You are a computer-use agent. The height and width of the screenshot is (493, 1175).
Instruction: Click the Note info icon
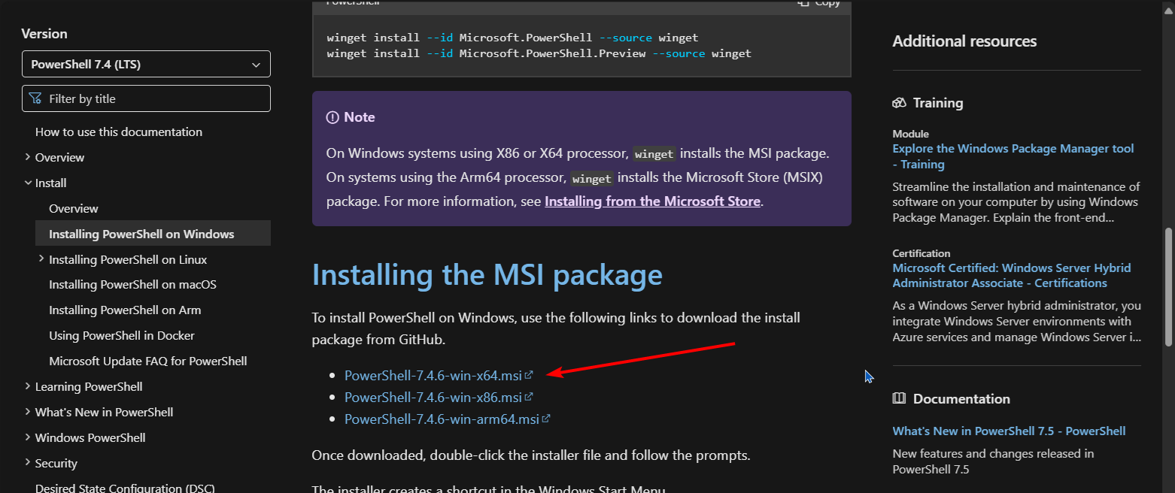pos(332,117)
